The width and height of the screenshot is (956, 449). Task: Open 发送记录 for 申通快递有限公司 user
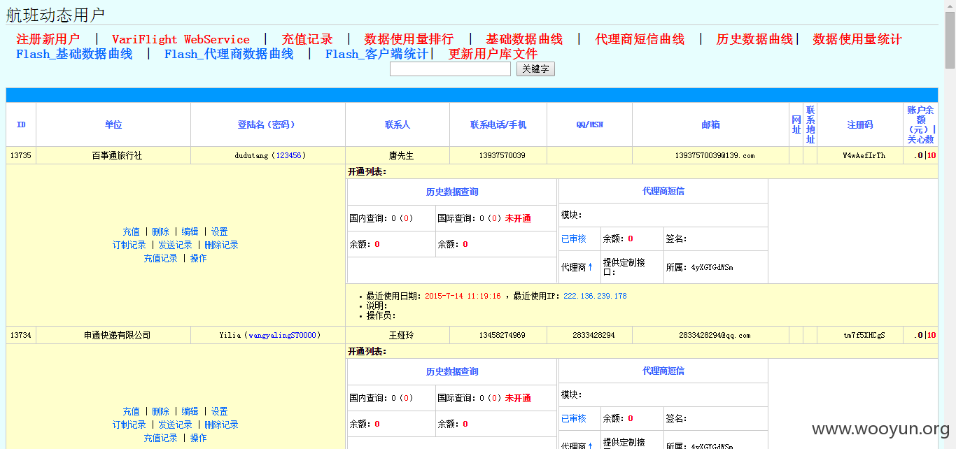pos(175,425)
